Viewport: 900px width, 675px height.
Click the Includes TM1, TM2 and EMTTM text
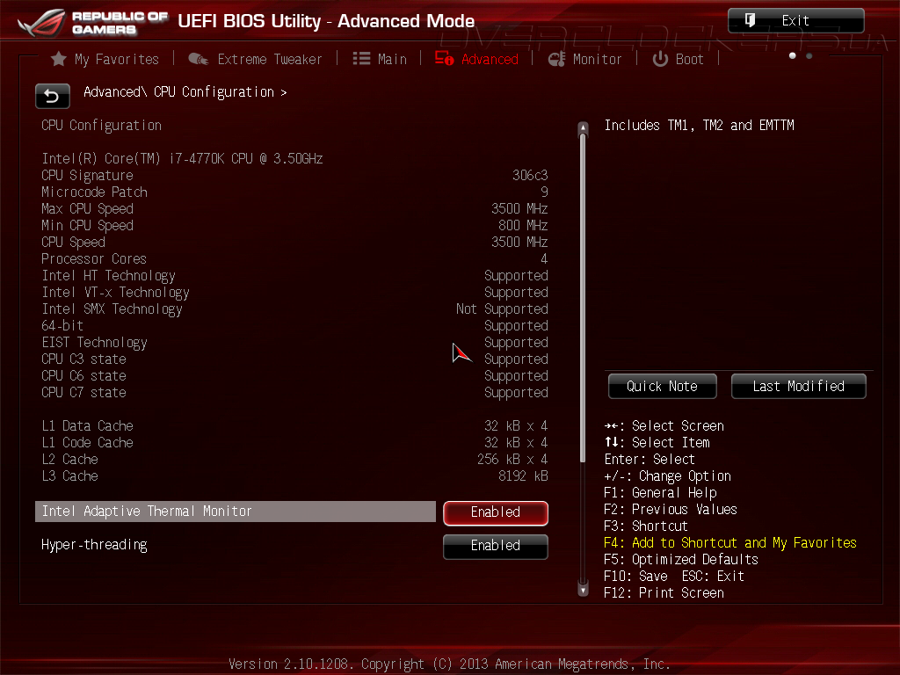(699, 125)
